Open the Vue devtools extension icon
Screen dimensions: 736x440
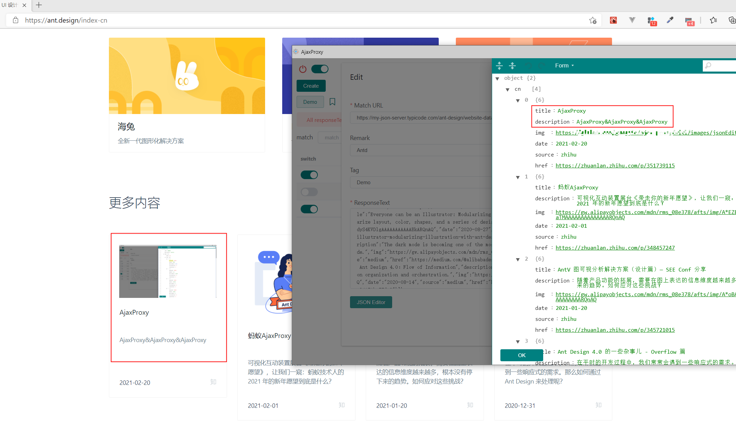(x=632, y=20)
